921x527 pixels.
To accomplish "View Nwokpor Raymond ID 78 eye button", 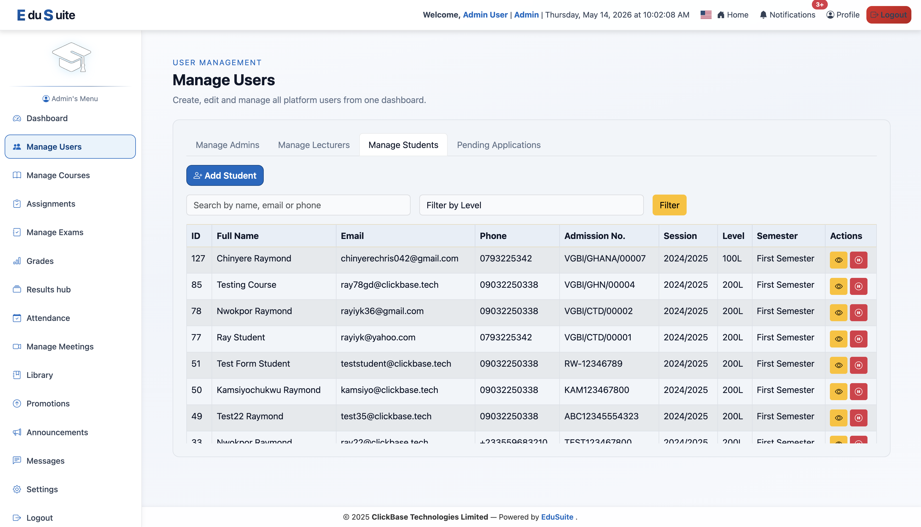I will click(x=838, y=313).
